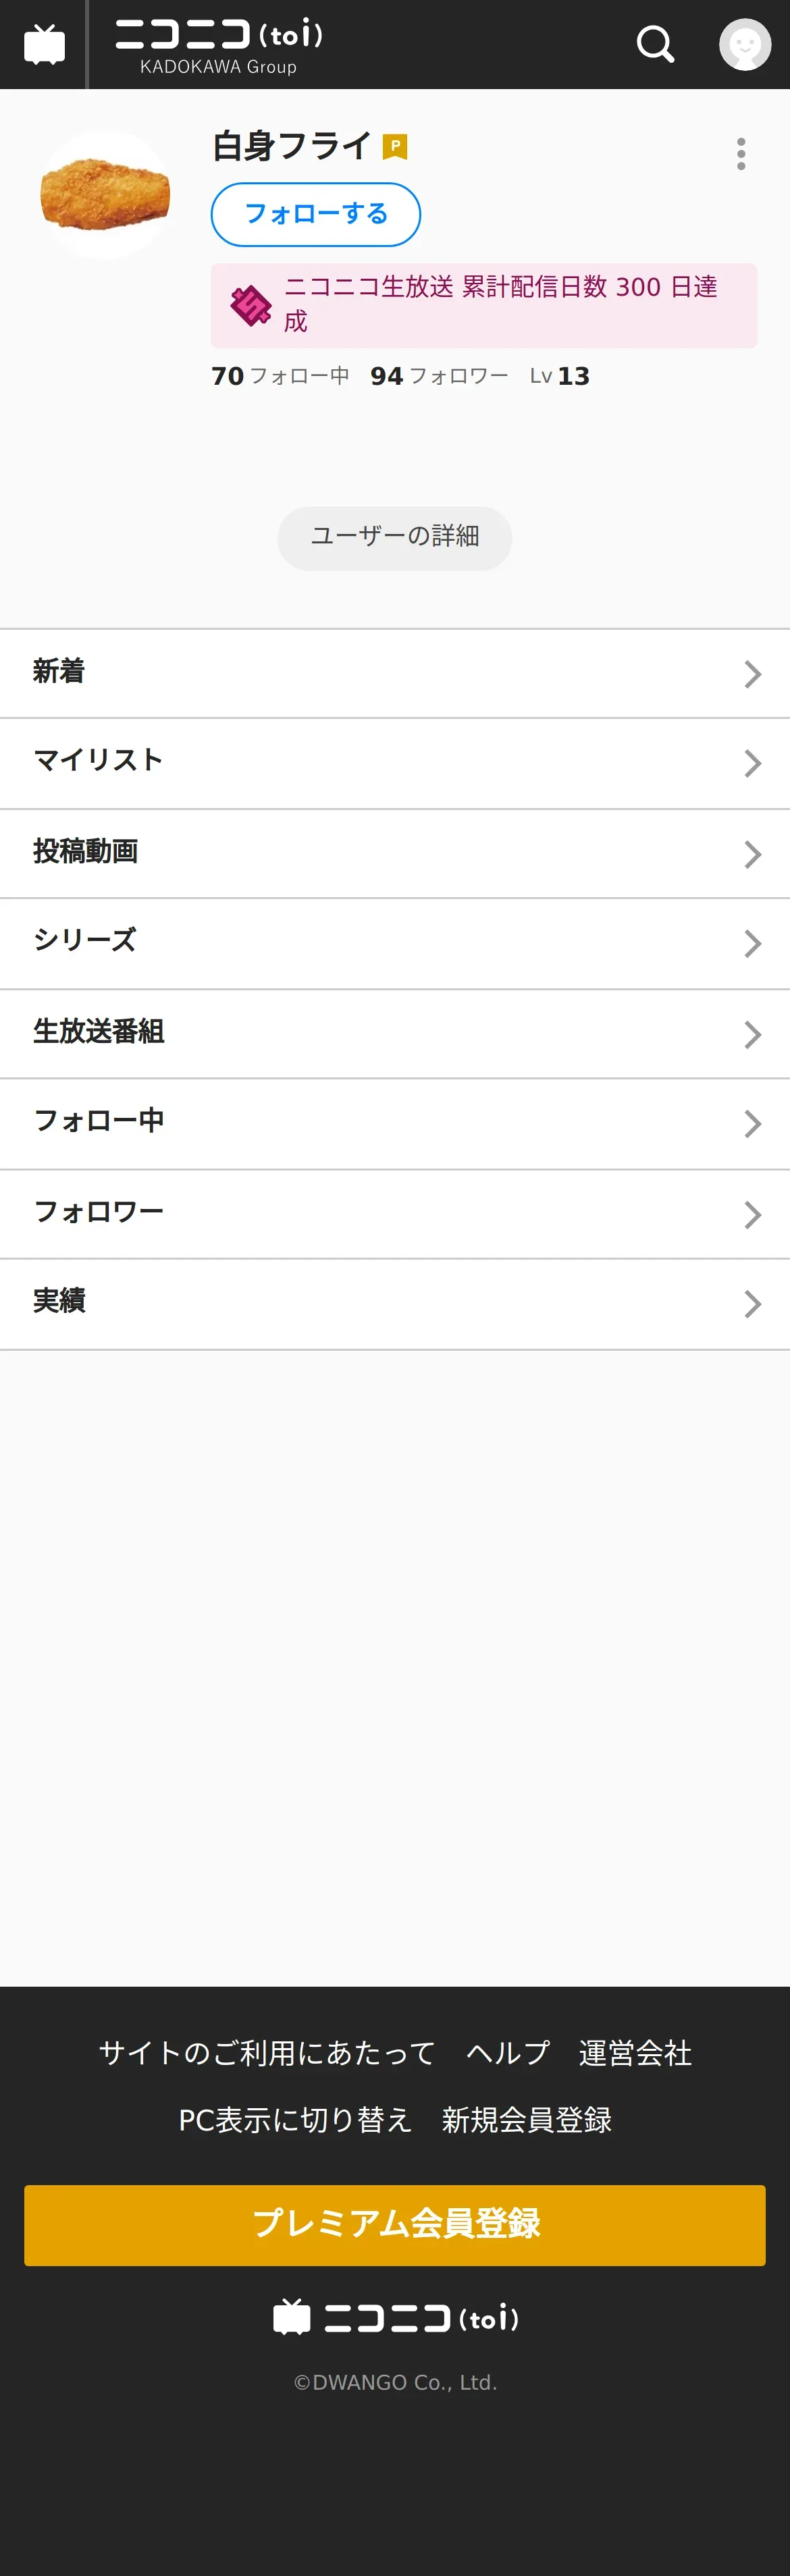The width and height of the screenshot is (790, 2576).
Task: Click the ユーザーの詳細 button
Action: 395,538
